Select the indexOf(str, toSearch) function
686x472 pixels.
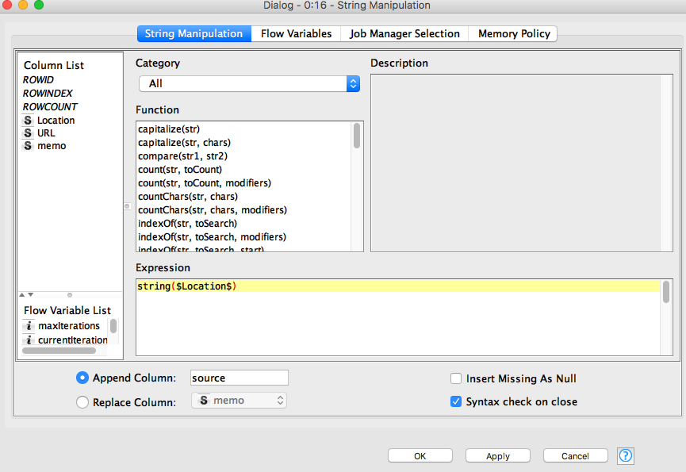pos(187,224)
